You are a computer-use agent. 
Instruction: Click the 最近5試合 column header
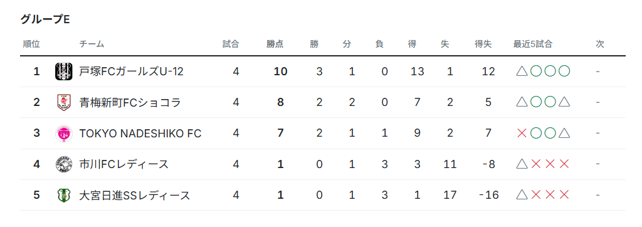[533, 45]
